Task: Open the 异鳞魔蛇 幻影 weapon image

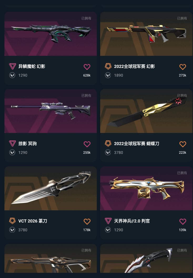Action: [51, 34]
